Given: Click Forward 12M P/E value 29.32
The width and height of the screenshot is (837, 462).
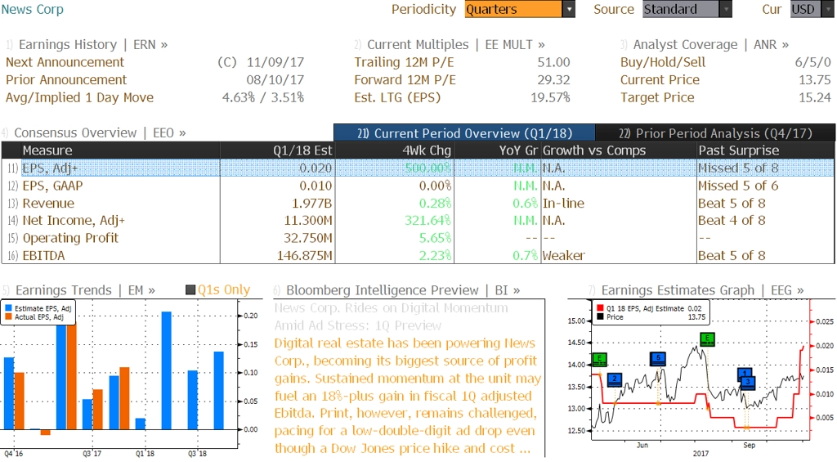Looking at the screenshot, I should tap(553, 79).
